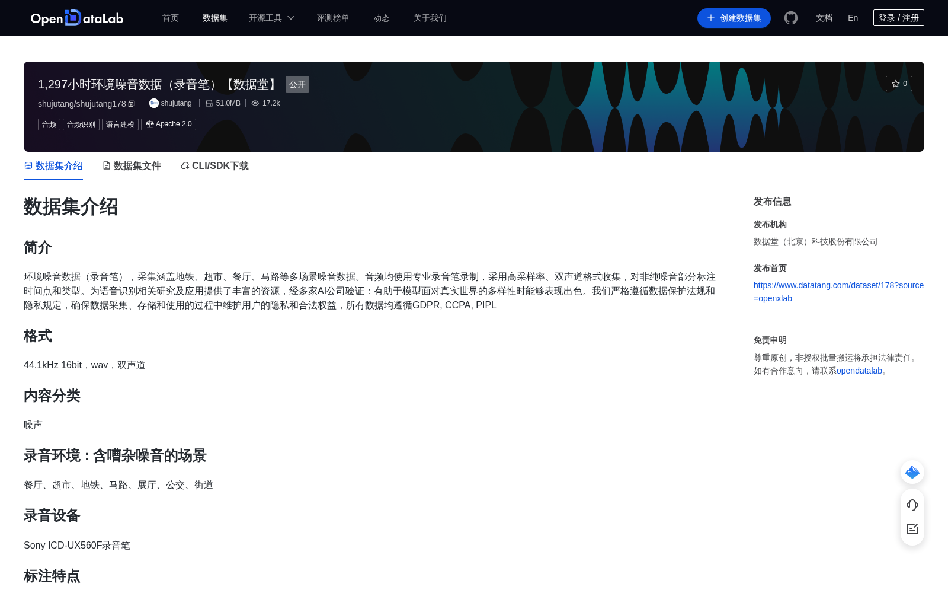Click the blue floating assistant icon
Viewport: 948px width, 593px height.
pyautogui.click(x=912, y=472)
